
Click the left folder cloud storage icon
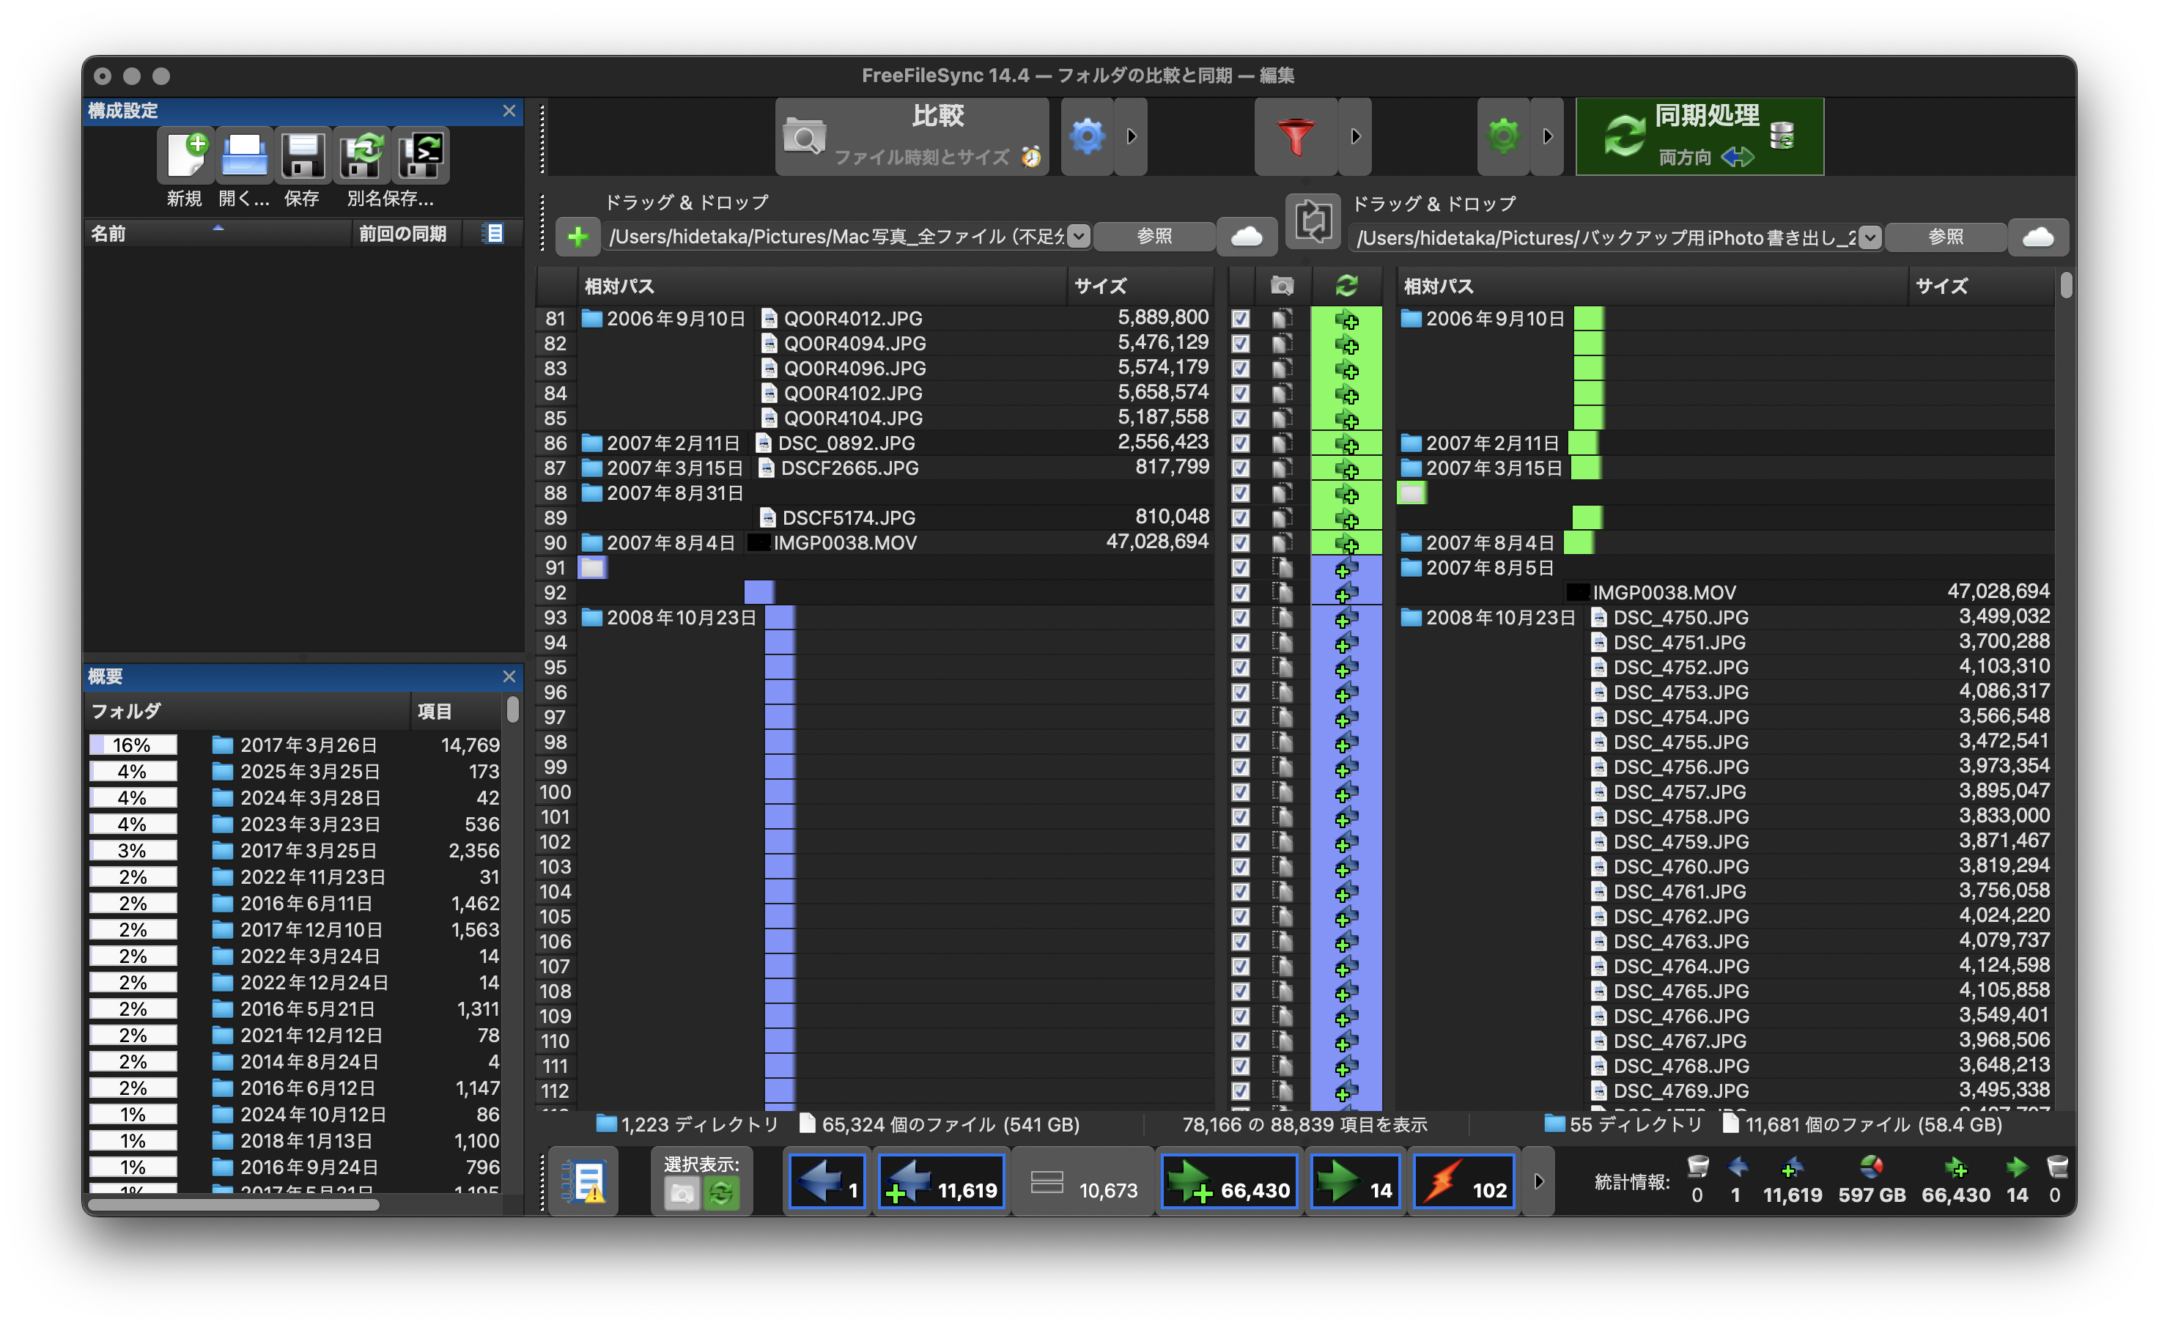coord(1246,237)
